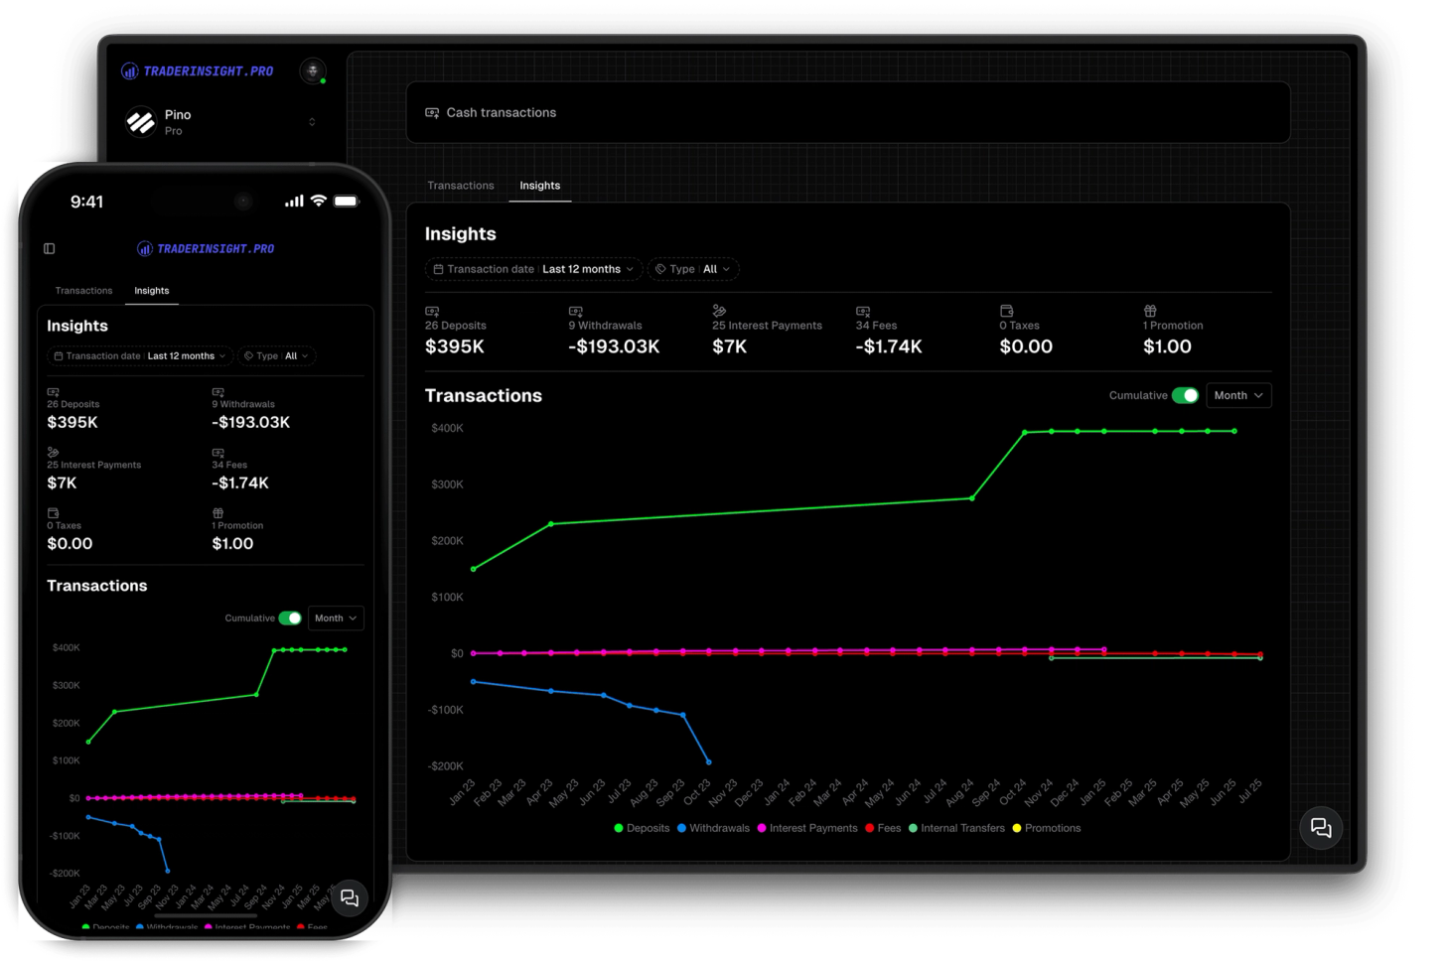Screen dimensions: 1446x962
Task: Click the Nov 24 peak point on the green line
Action: tap(1024, 431)
